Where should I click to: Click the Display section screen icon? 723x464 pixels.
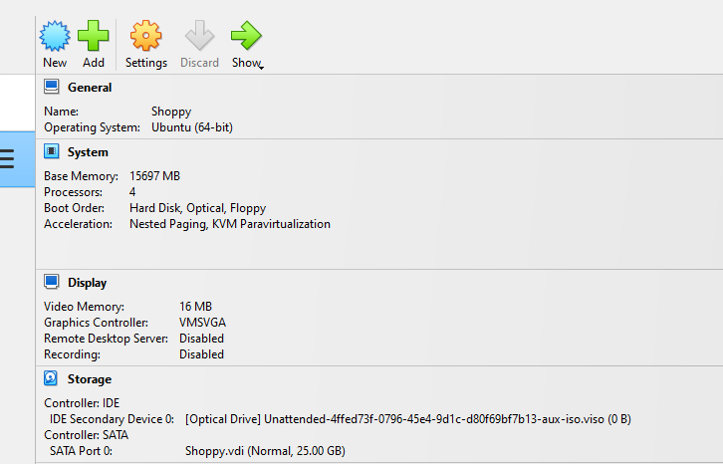click(52, 282)
